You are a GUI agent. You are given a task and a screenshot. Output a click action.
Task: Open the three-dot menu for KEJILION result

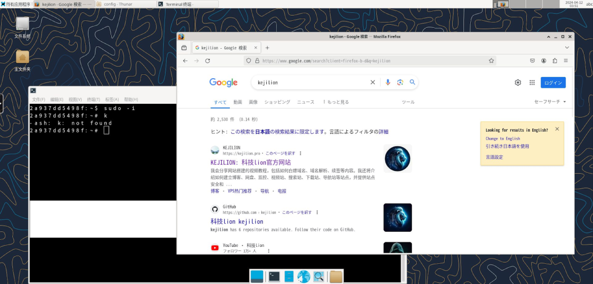300,153
